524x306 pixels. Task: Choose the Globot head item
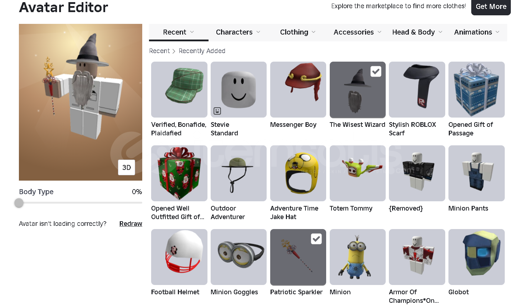(x=476, y=257)
